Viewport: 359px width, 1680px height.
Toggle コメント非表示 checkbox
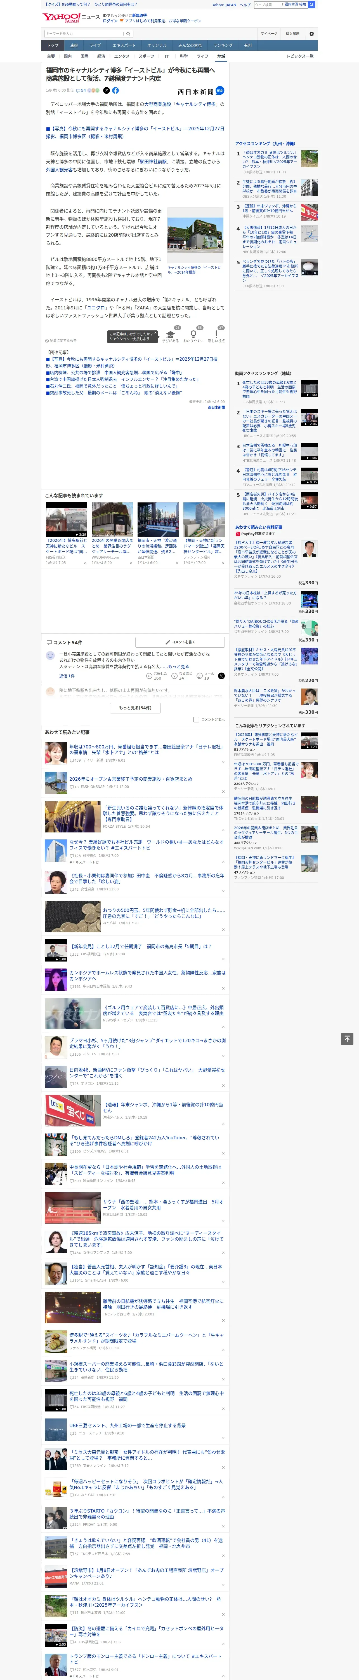pos(196,719)
